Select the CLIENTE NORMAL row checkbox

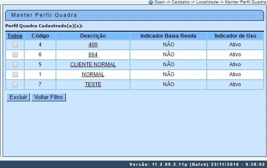tap(15, 65)
